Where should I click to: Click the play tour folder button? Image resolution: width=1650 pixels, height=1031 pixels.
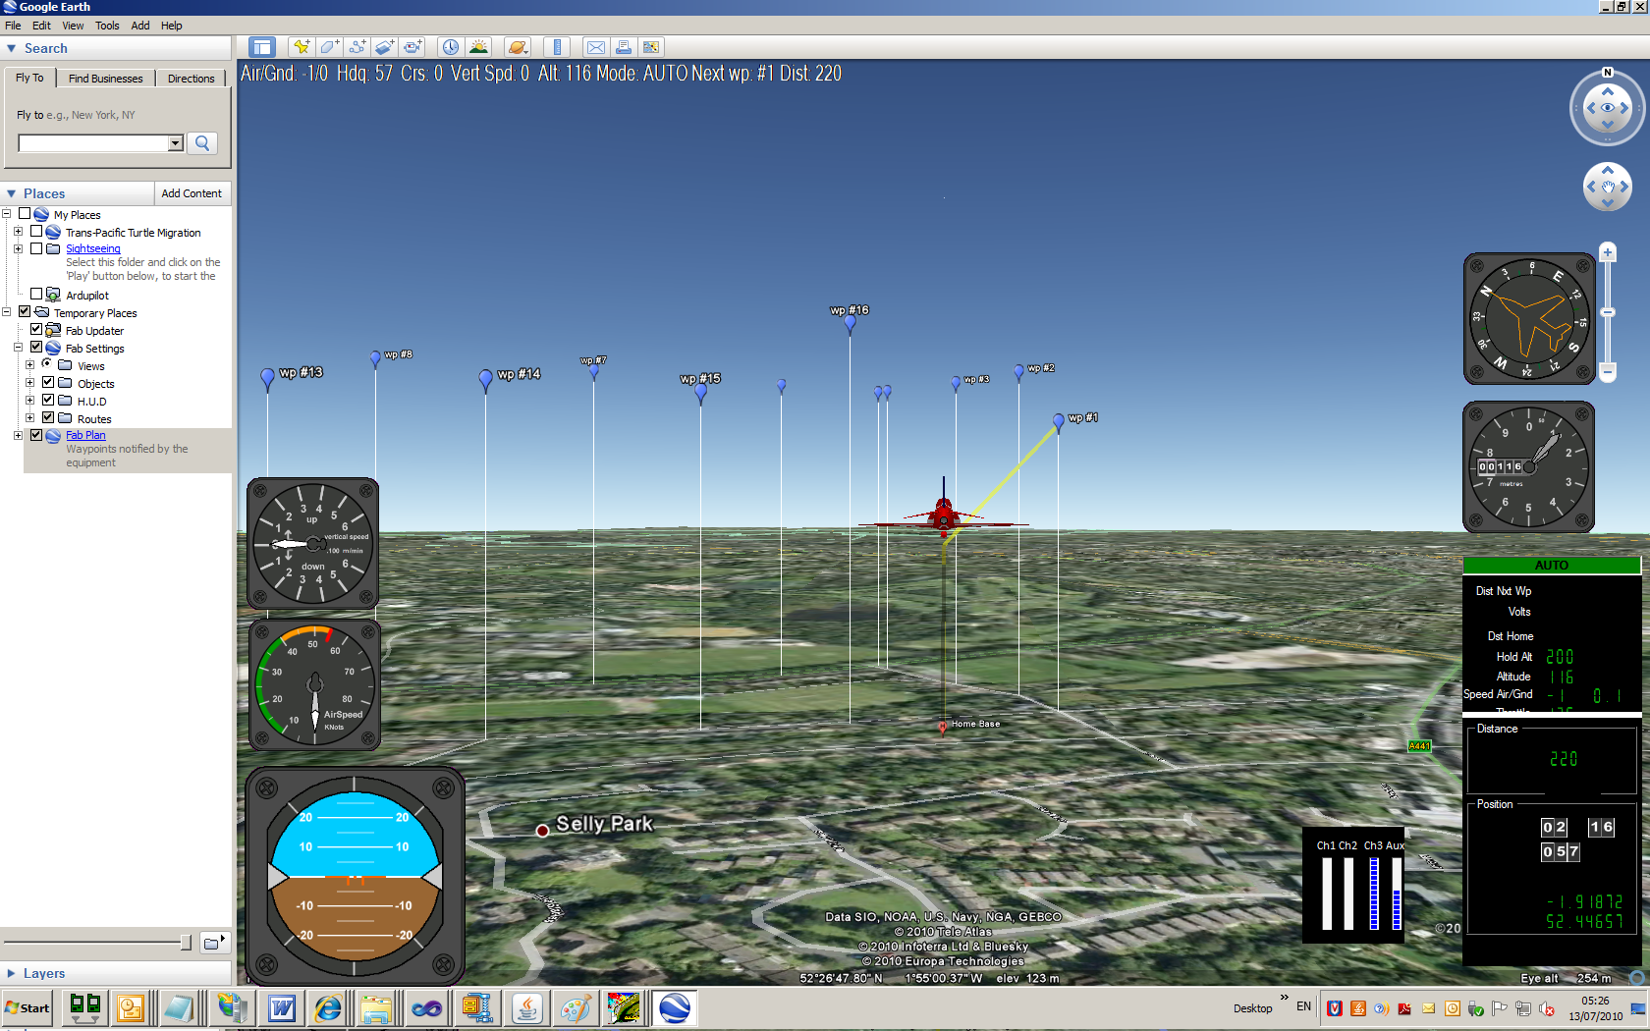[215, 943]
